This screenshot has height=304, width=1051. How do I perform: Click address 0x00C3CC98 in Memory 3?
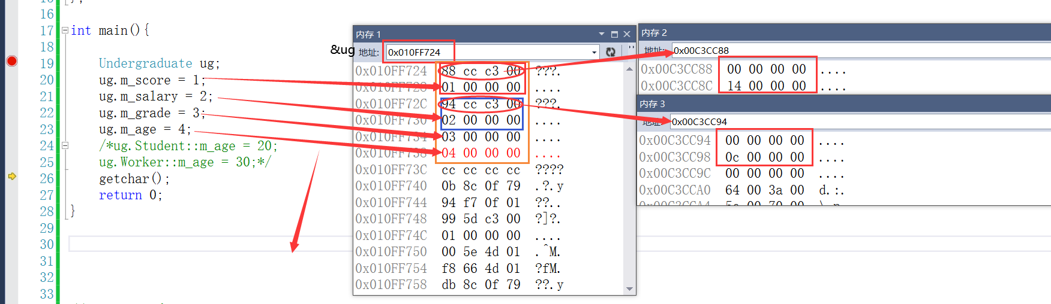[x=675, y=157]
